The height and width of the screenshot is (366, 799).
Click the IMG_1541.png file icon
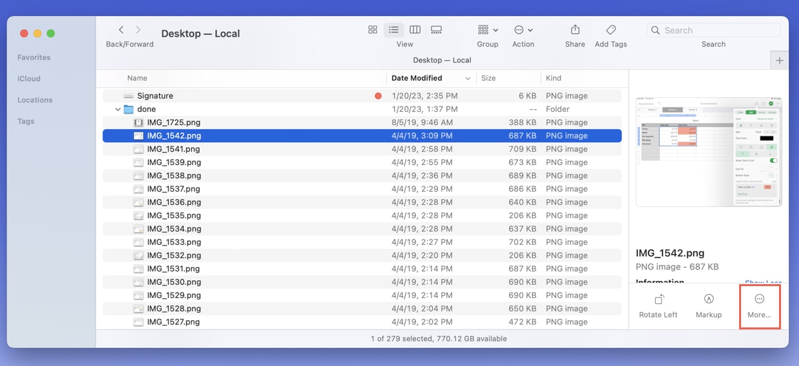pyautogui.click(x=138, y=149)
